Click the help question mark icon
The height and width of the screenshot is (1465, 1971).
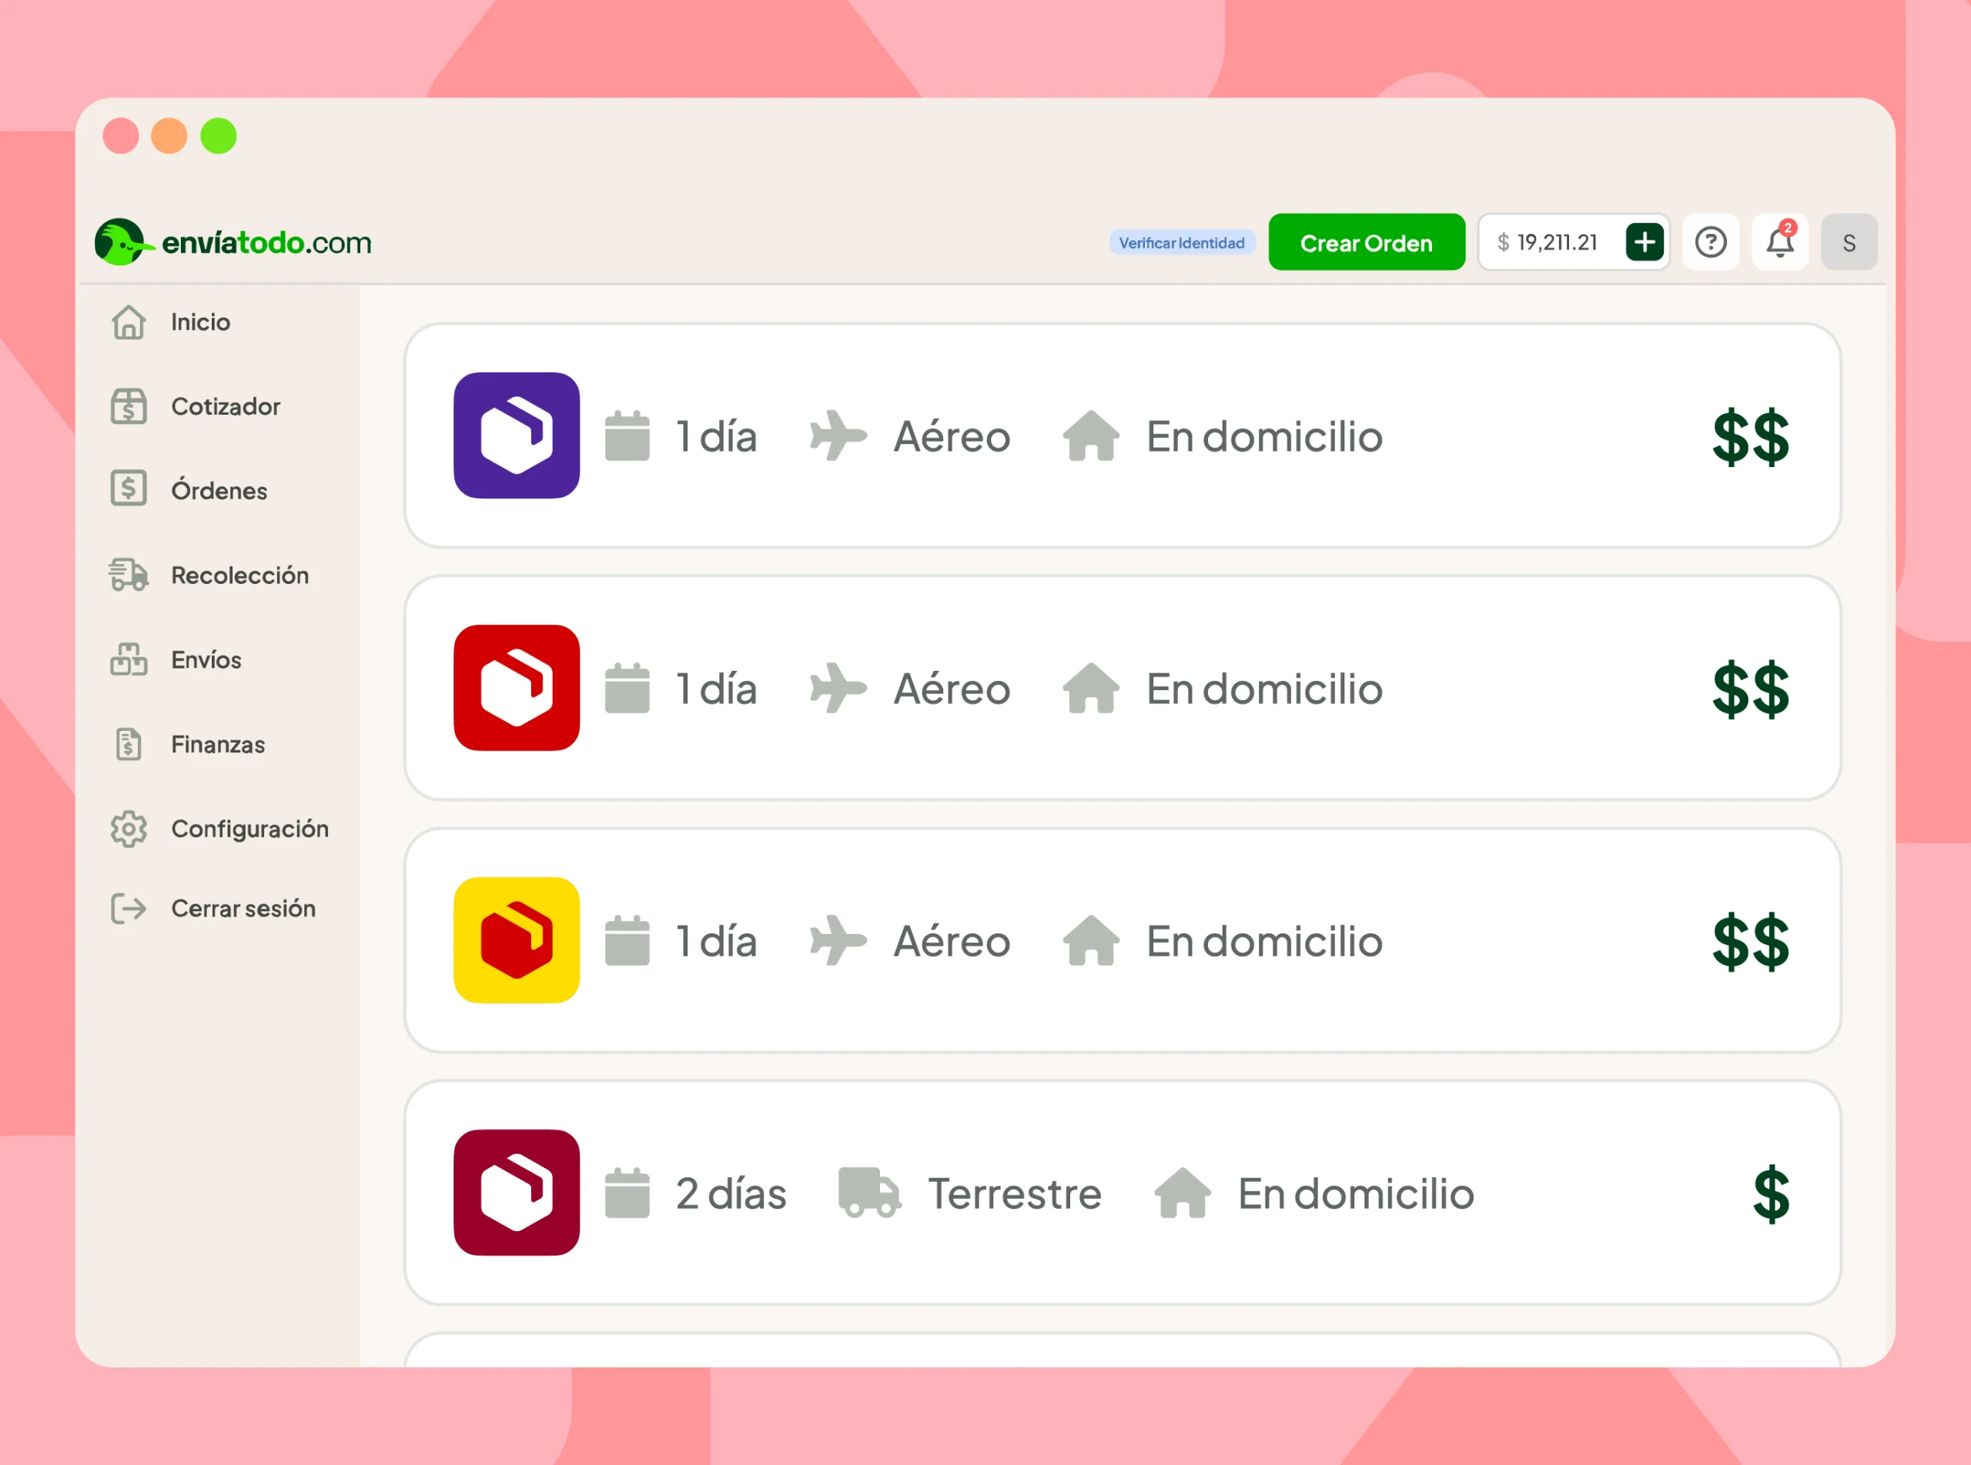pyautogui.click(x=1710, y=242)
